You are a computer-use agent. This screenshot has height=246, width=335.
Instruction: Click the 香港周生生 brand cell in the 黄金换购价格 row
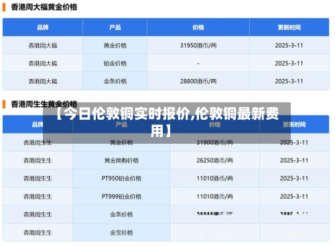click(x=38, y=160)
